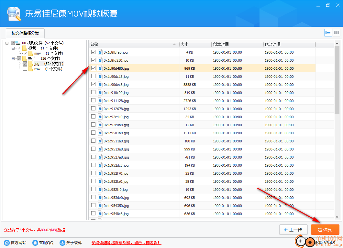
Task: Tick the raw folder checkbox in tree
Action: (x=25, y=69)
